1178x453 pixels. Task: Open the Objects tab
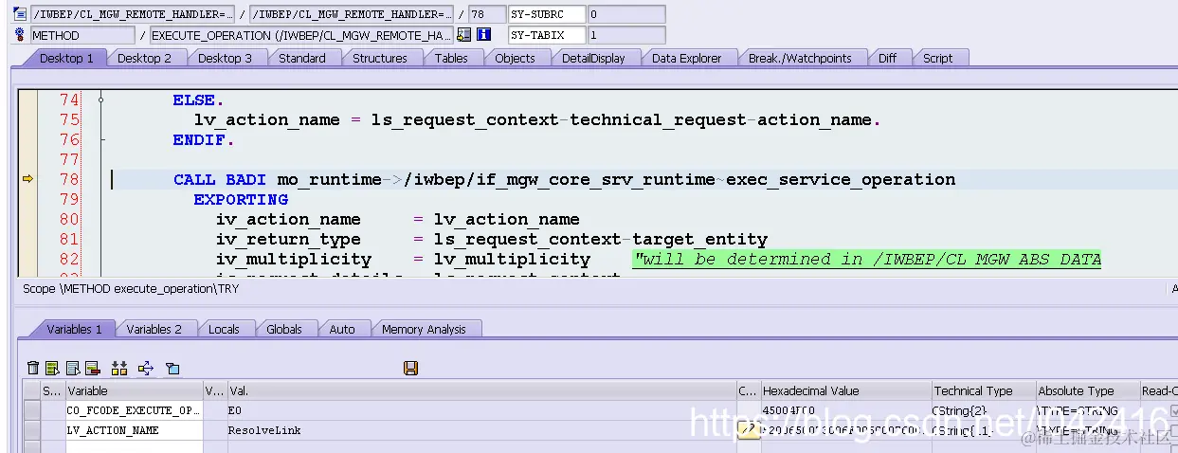pyautogui.click(x=516, y=58)
